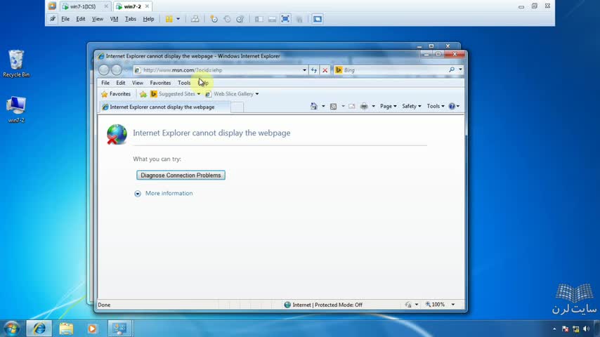
Task: Click the red Stop loading icon
Action: 325,70
